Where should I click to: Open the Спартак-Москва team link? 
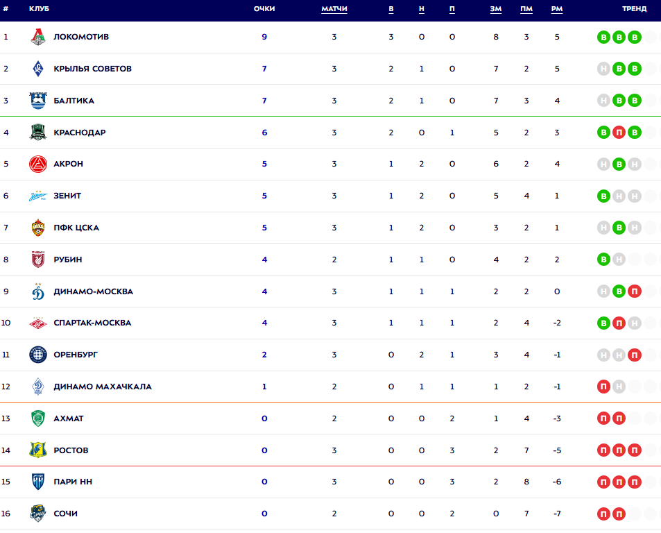click(92, 323)
